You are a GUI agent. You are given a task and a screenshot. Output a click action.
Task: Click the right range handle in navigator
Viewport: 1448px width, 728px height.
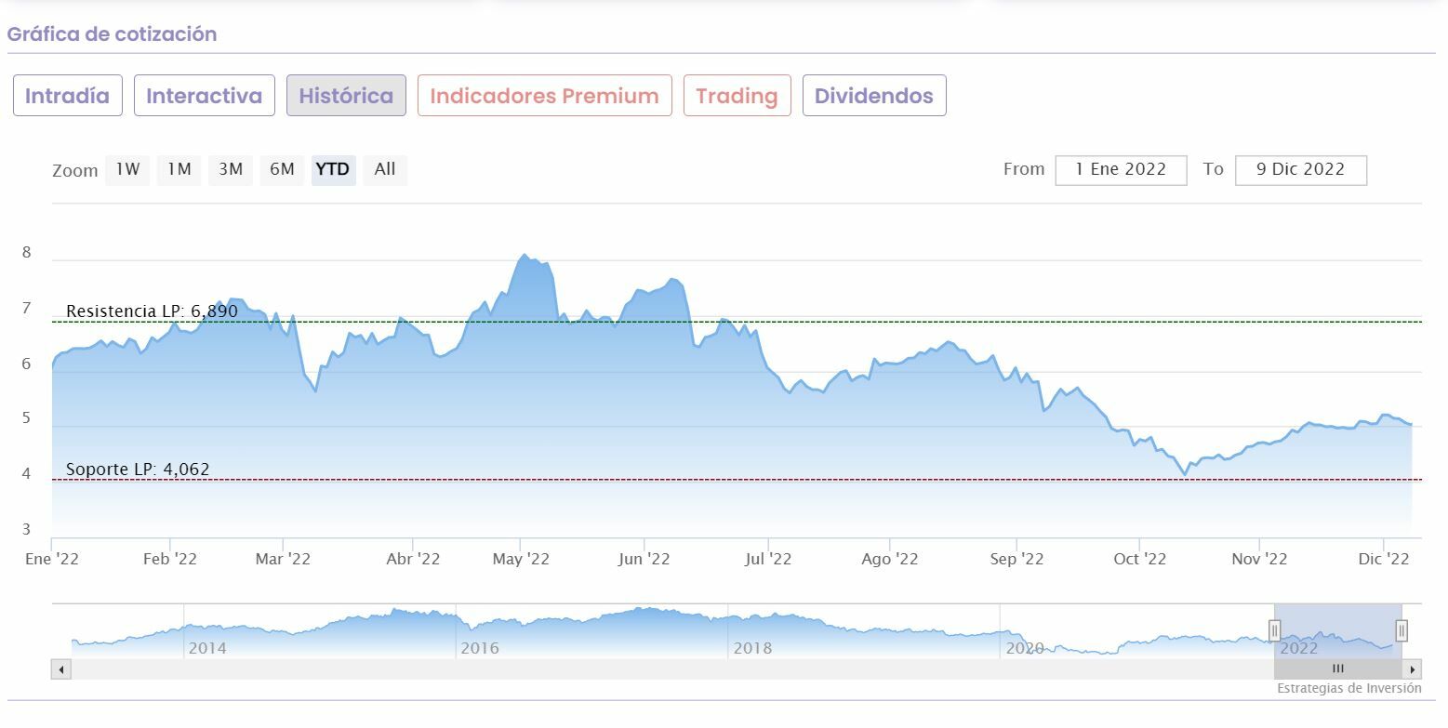coord(1401,630)
